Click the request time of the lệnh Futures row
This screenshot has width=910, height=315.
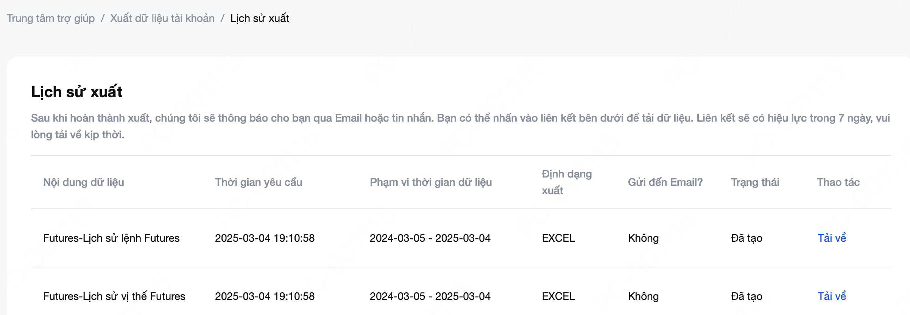[x=265, y=238]
